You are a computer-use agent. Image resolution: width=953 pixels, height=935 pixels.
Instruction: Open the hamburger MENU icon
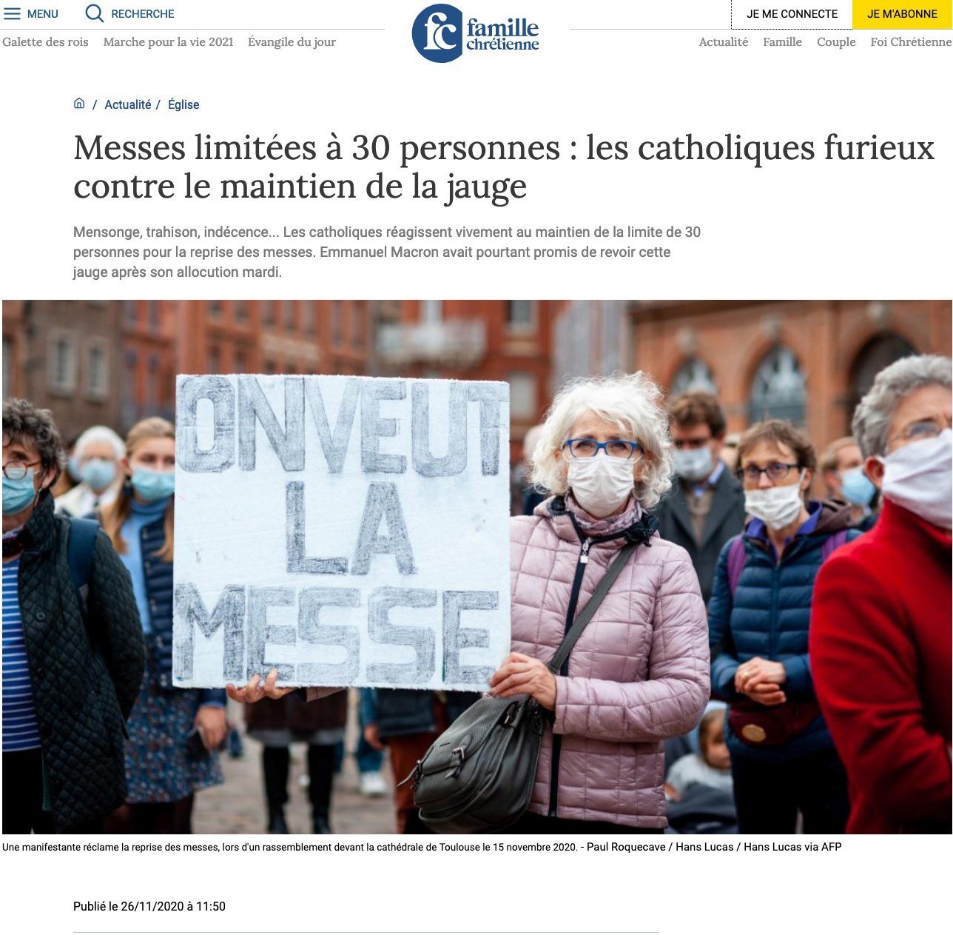(x=13, y=14)
